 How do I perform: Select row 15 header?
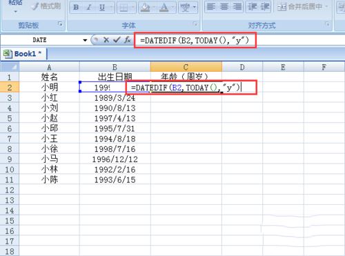[10, 221]
